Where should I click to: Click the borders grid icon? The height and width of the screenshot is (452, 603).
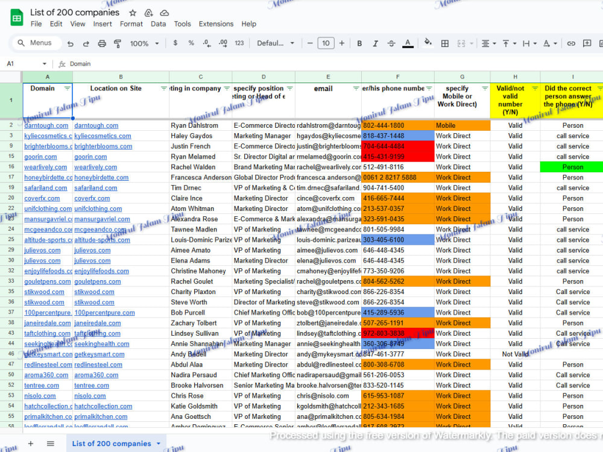pos(444,43)
